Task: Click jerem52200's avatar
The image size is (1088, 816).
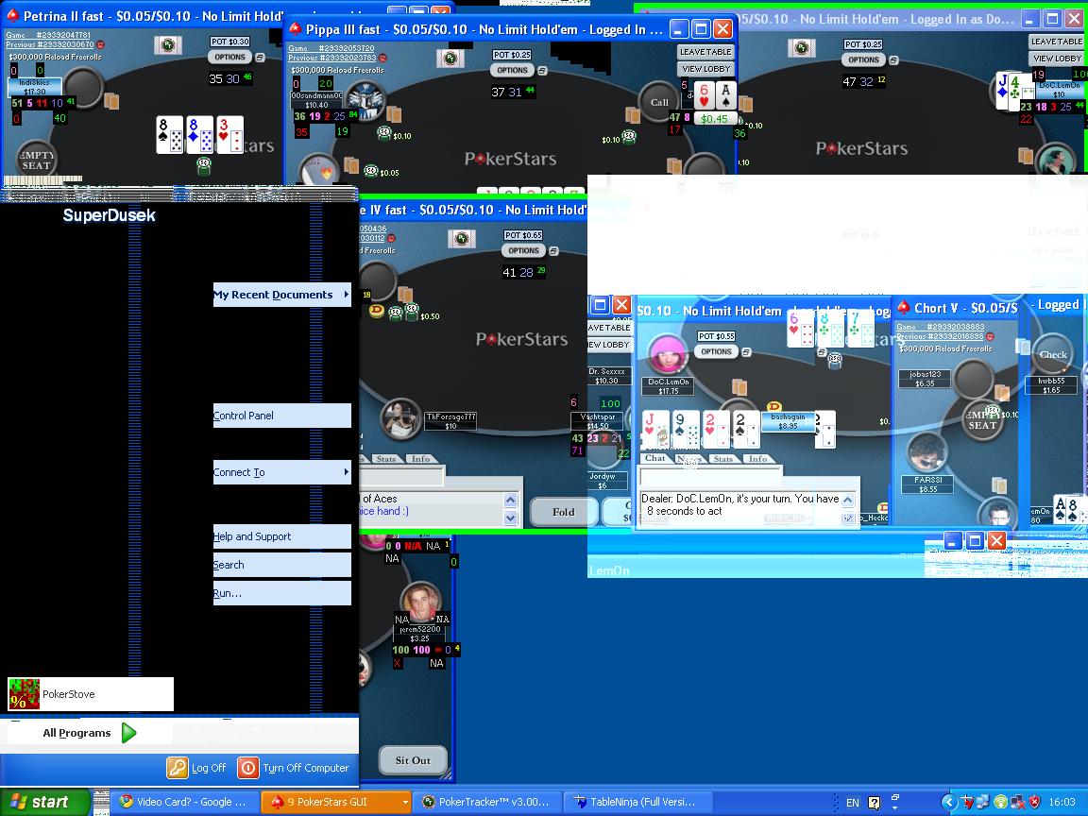Action: pyautogui.click(x=420, y=603)
